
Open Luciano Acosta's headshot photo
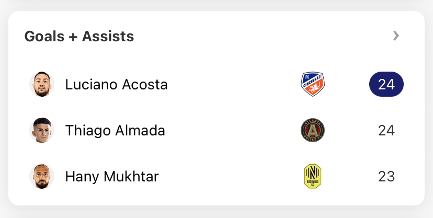click(42, 84)
